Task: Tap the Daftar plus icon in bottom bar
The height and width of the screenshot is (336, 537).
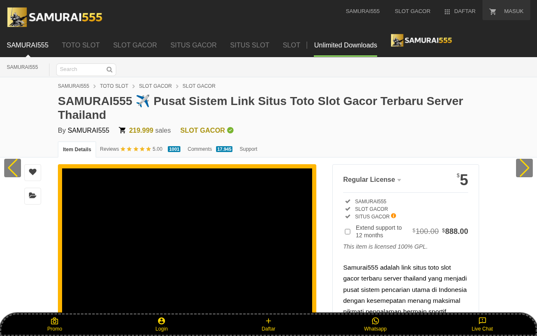Action: pos(268,321)
